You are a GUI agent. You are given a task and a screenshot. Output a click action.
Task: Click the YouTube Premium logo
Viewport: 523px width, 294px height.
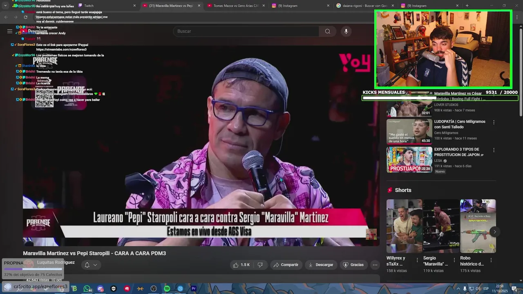34,31
